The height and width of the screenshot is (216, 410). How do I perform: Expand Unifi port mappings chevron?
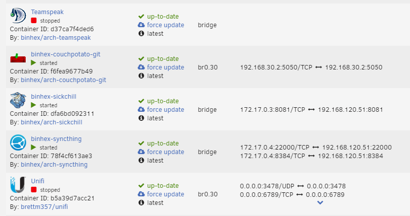320,202
